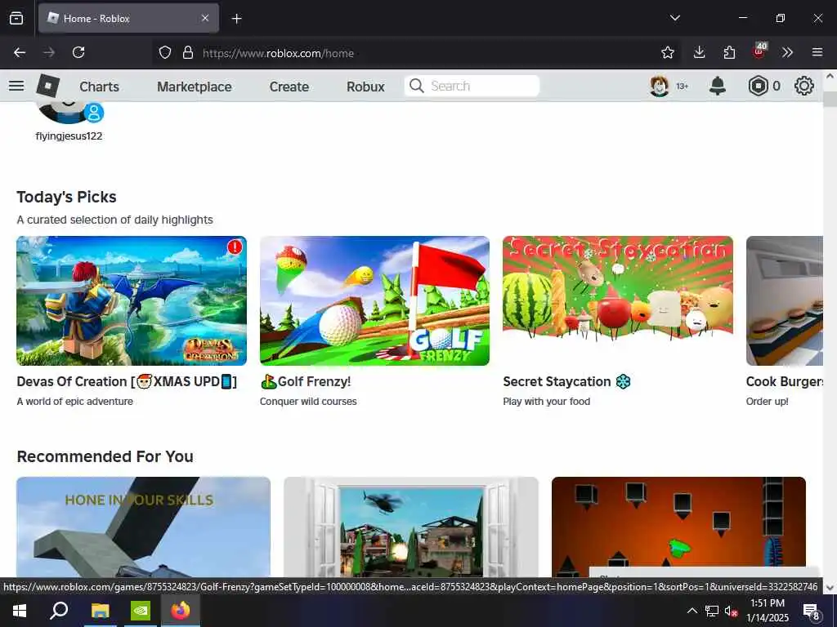Click the extension icon with 40 badge
Screen dimensions: 837x627
coord(759,51)
